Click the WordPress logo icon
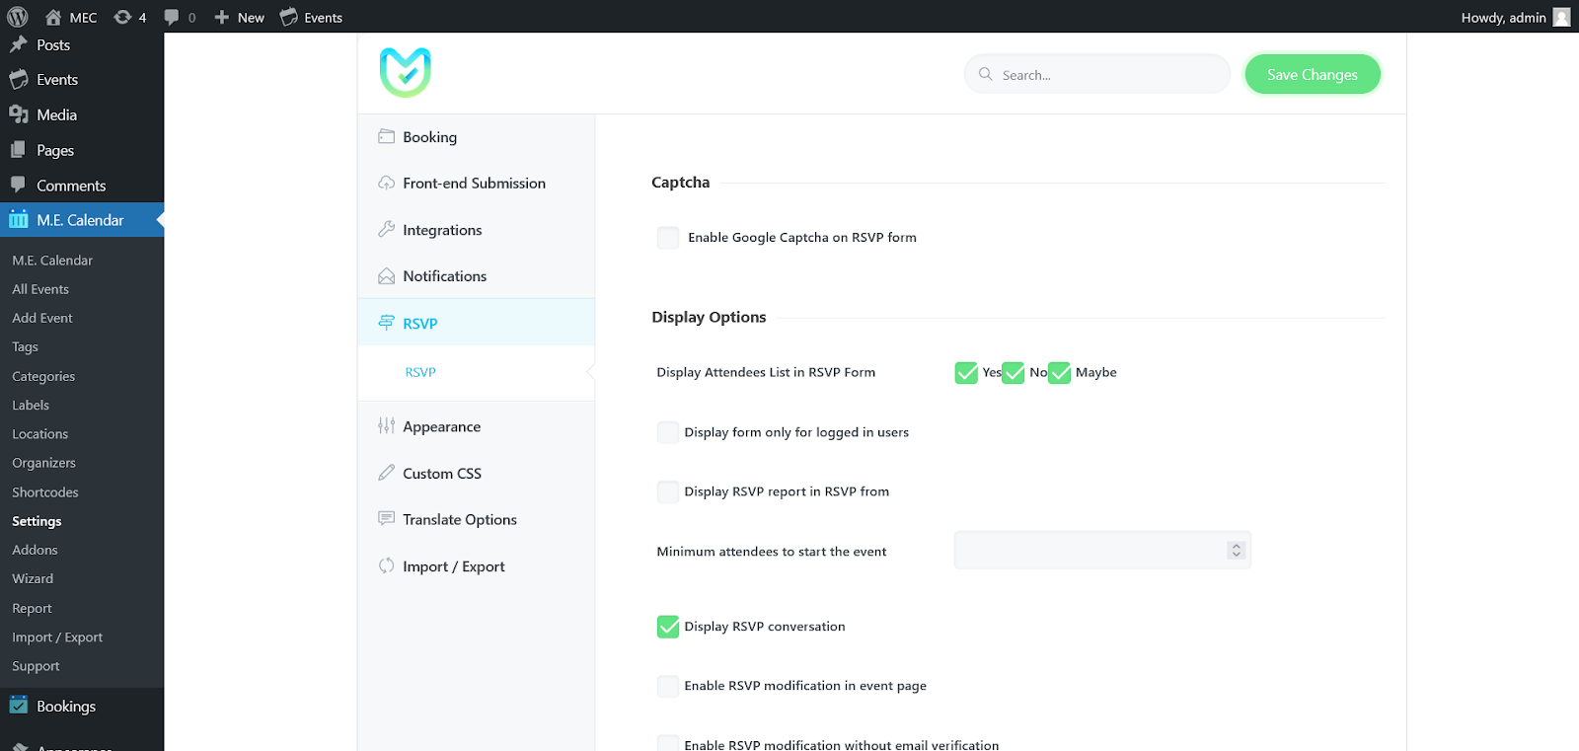Screen dimensions: 1579x751 pyautogui.click(x=18, y=17)
